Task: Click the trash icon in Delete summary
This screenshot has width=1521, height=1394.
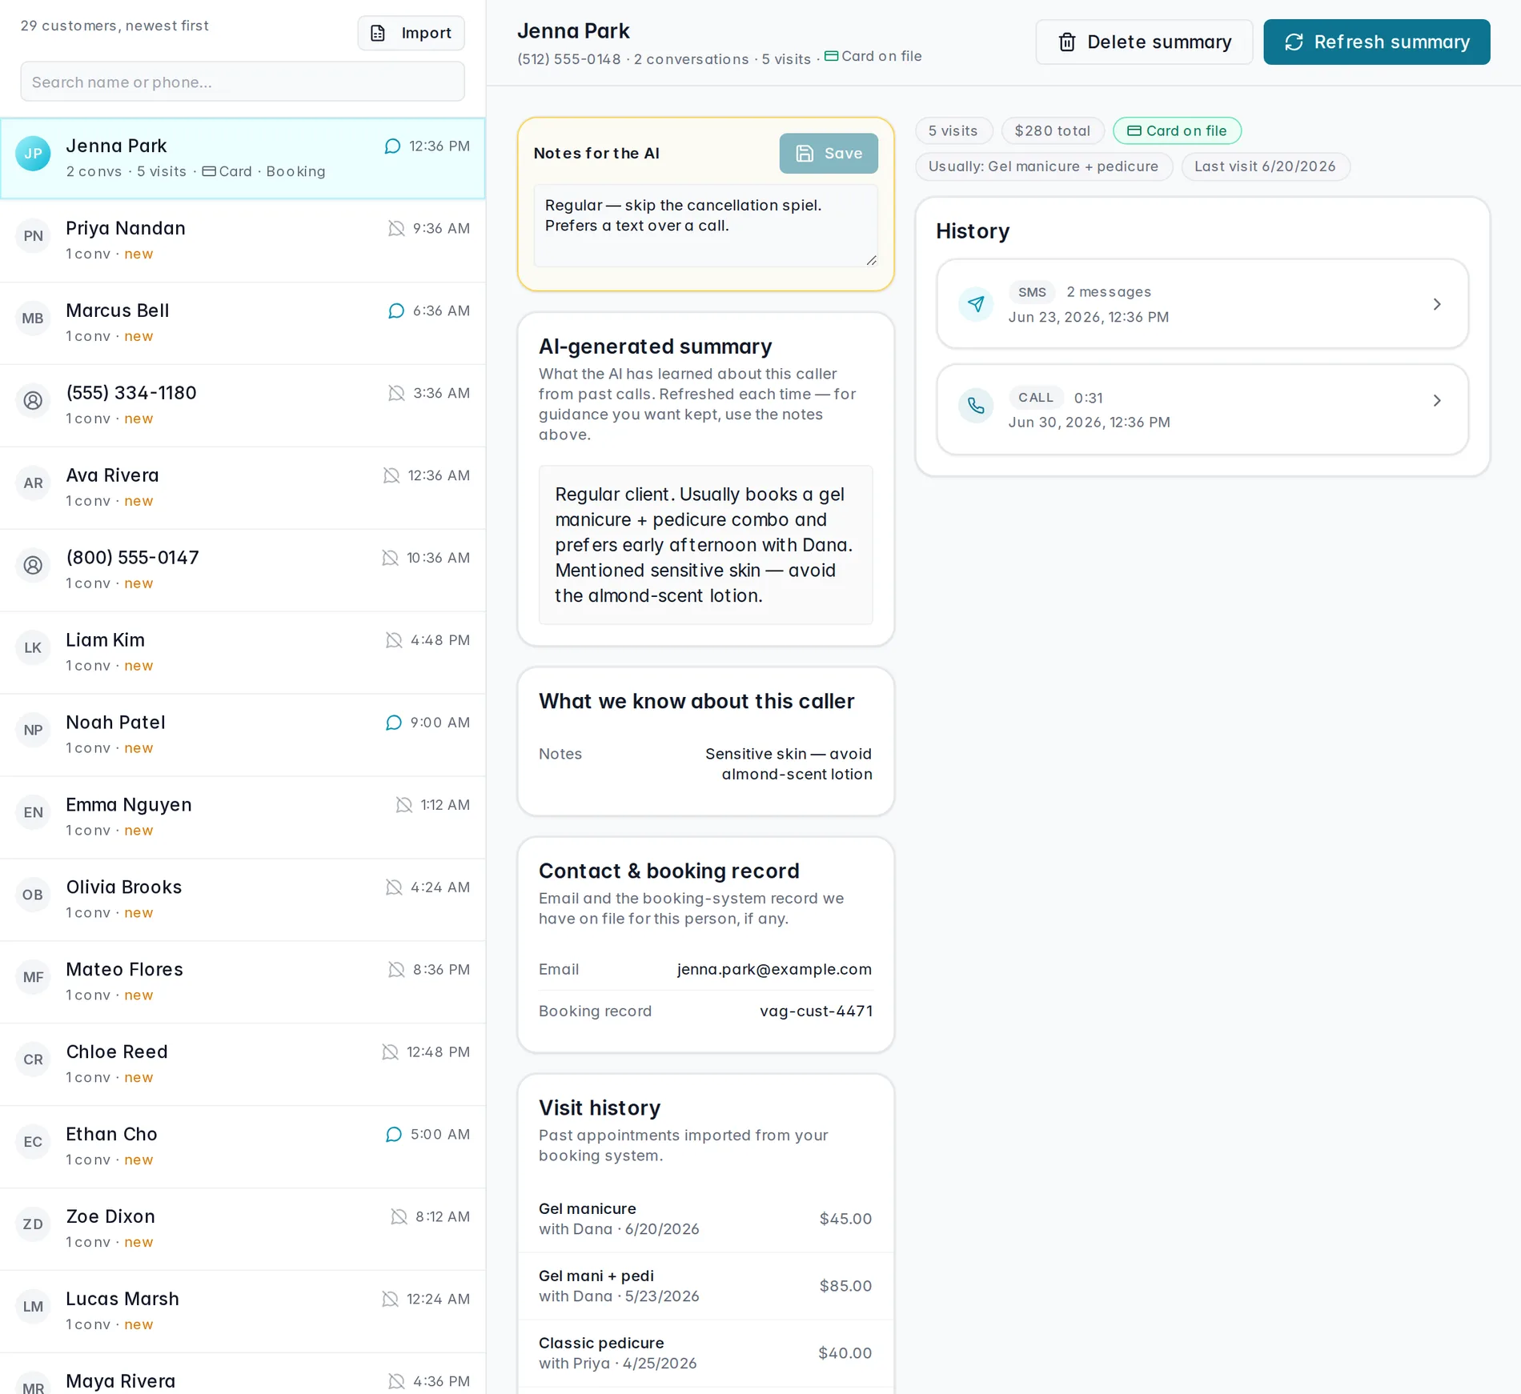Action: (x=1067, y=42)
